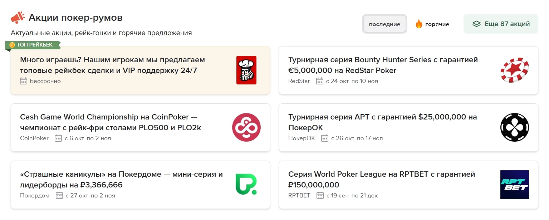Screen dimensions: 549x220
Task: Switch to the последние tab
Action: [x=384, y=24]
